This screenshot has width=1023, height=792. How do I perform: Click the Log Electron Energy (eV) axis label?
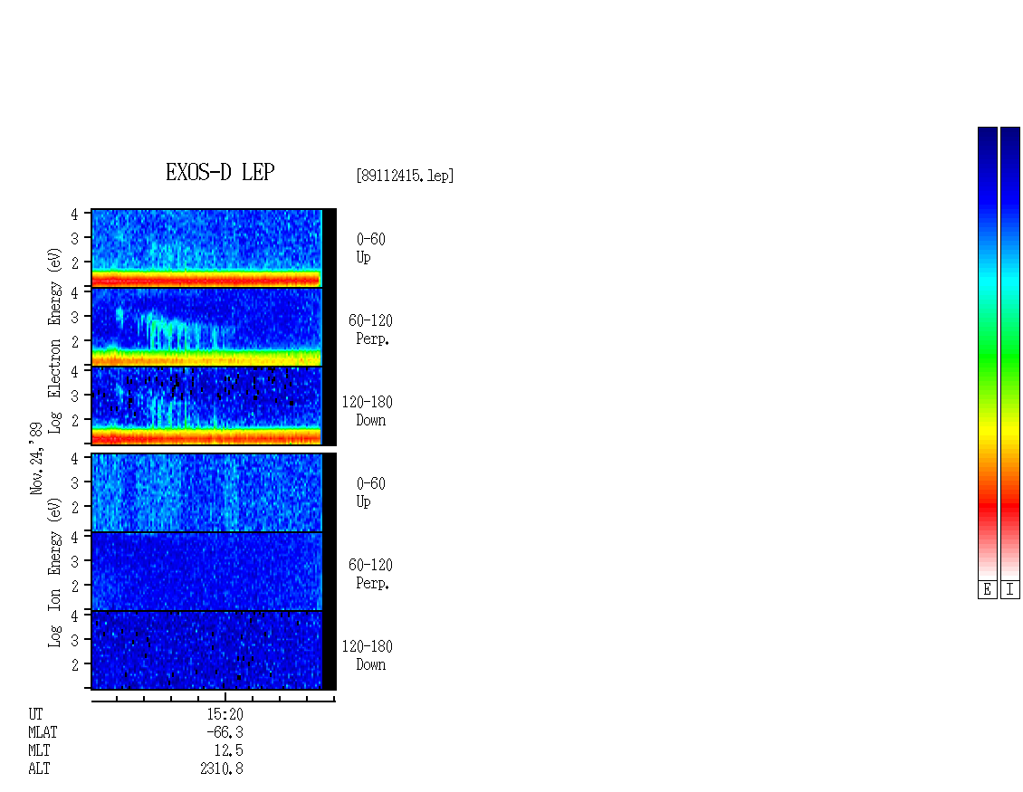(x=55, y=340)
